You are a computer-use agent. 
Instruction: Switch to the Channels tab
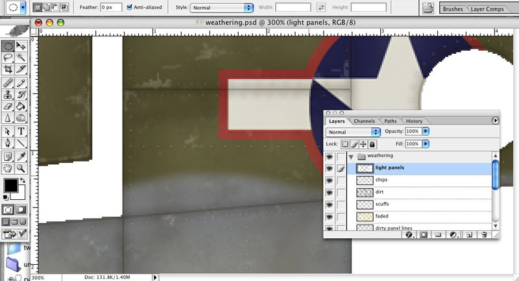tap(364, 121)
